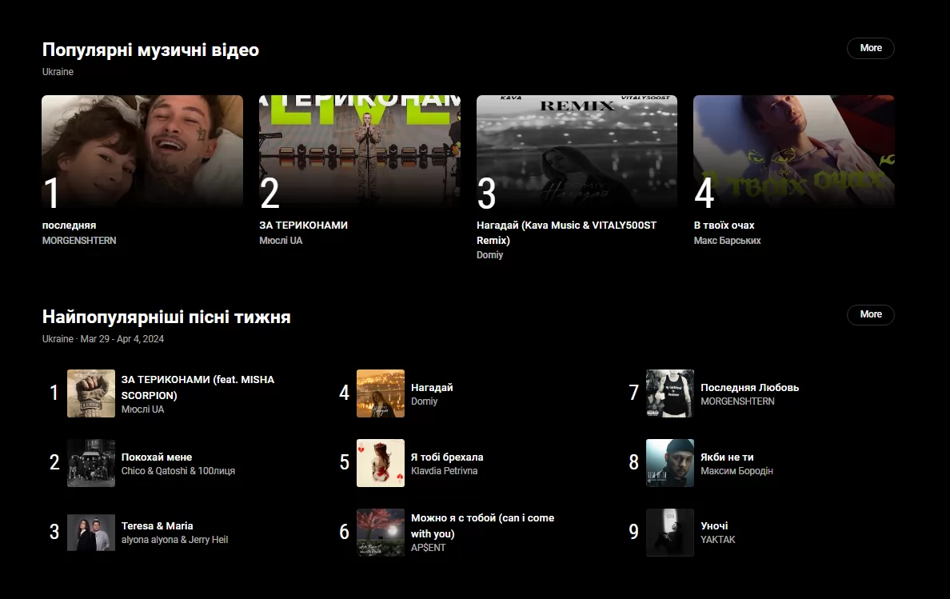Open the ЗА ТЕРИКОНАМИ video title
950x599 pixels.
304,226
